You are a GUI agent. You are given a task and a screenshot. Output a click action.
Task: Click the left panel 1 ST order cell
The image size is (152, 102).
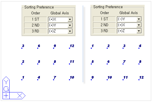click(x=35, y=19)
